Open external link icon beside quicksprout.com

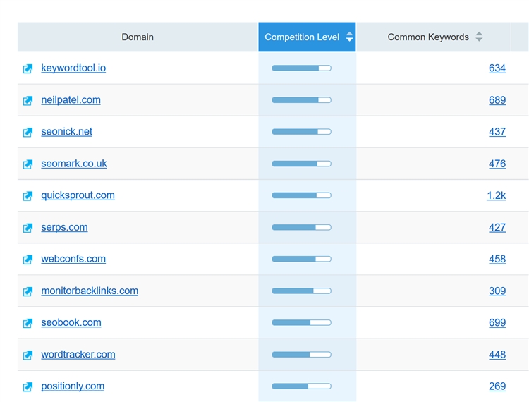[28, 196]
